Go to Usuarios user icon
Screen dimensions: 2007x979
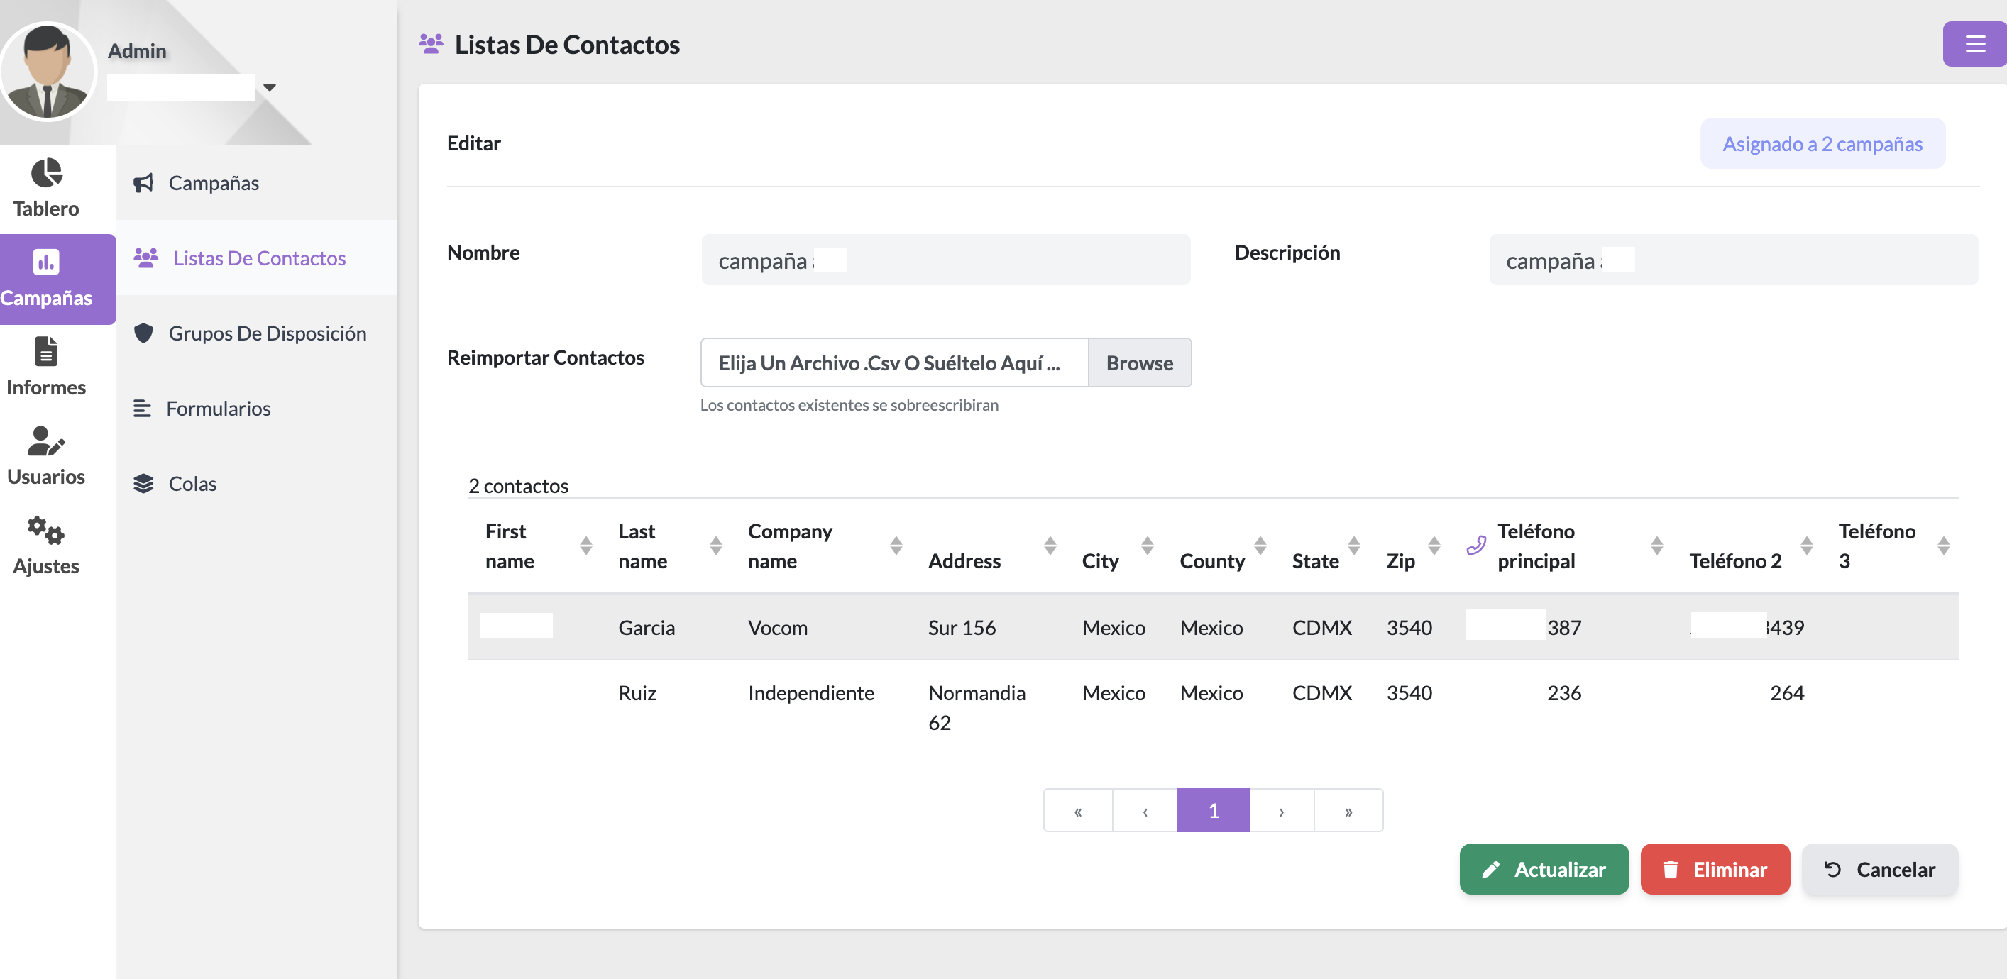[x=46, y=441]
